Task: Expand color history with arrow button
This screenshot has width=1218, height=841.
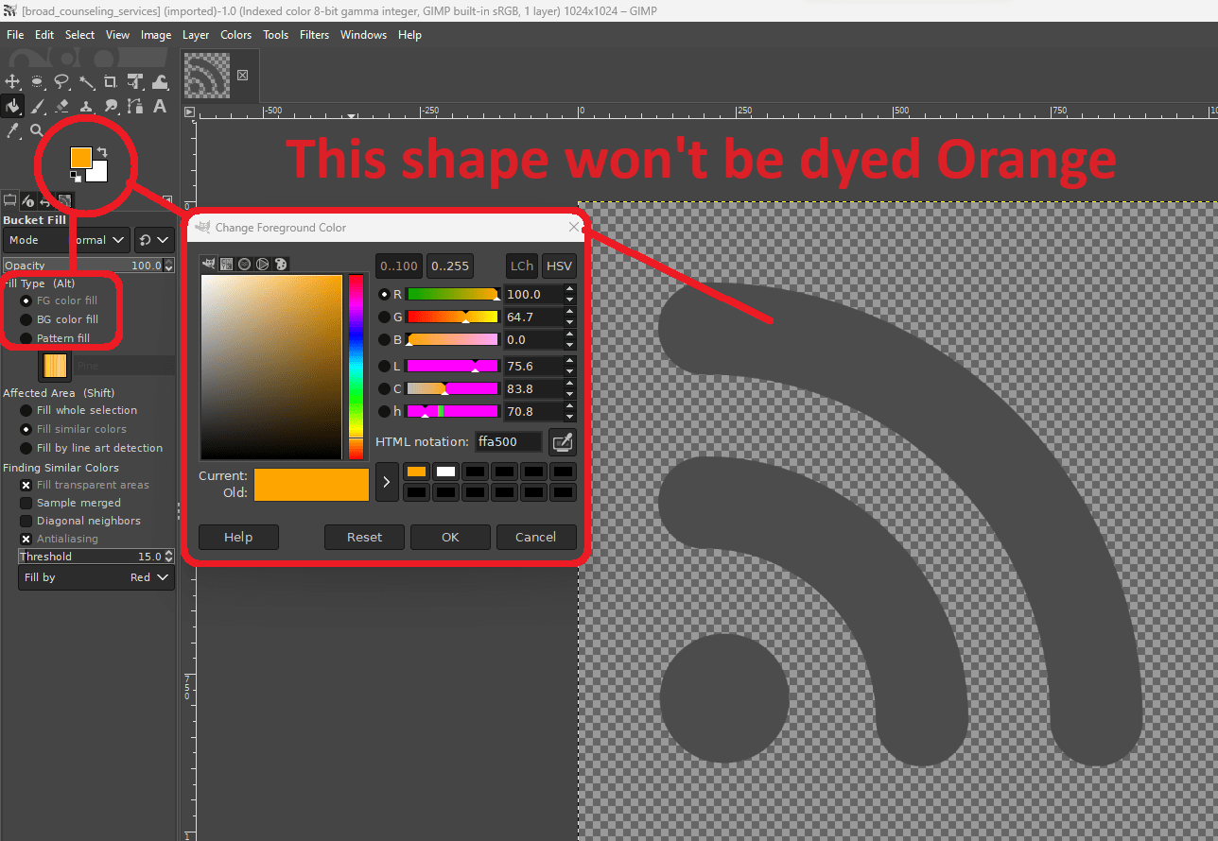Action: coord(386,482)
